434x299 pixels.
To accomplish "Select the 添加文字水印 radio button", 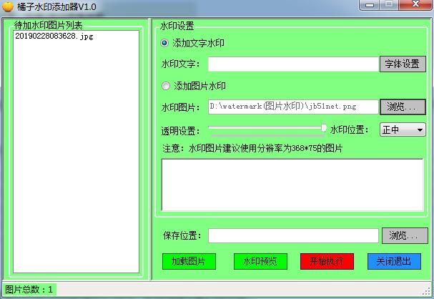I will 164,43.
